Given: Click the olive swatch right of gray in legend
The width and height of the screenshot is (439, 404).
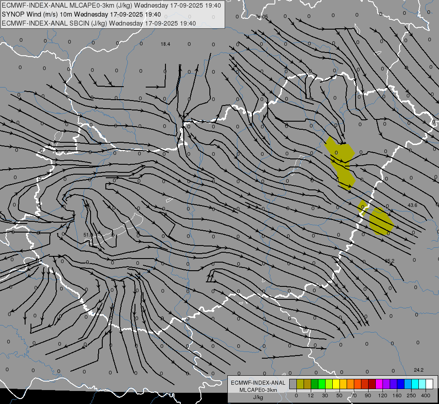Looking at the screenshot, I should click(x=300, y=384).
